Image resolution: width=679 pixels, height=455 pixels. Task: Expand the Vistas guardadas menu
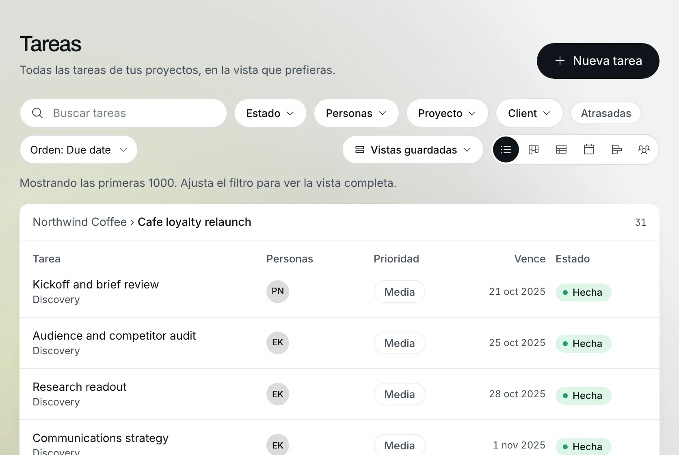pyautogui.click(x=413, y=149)
